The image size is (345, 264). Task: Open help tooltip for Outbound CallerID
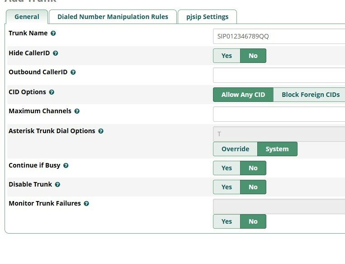click(73, 72)
